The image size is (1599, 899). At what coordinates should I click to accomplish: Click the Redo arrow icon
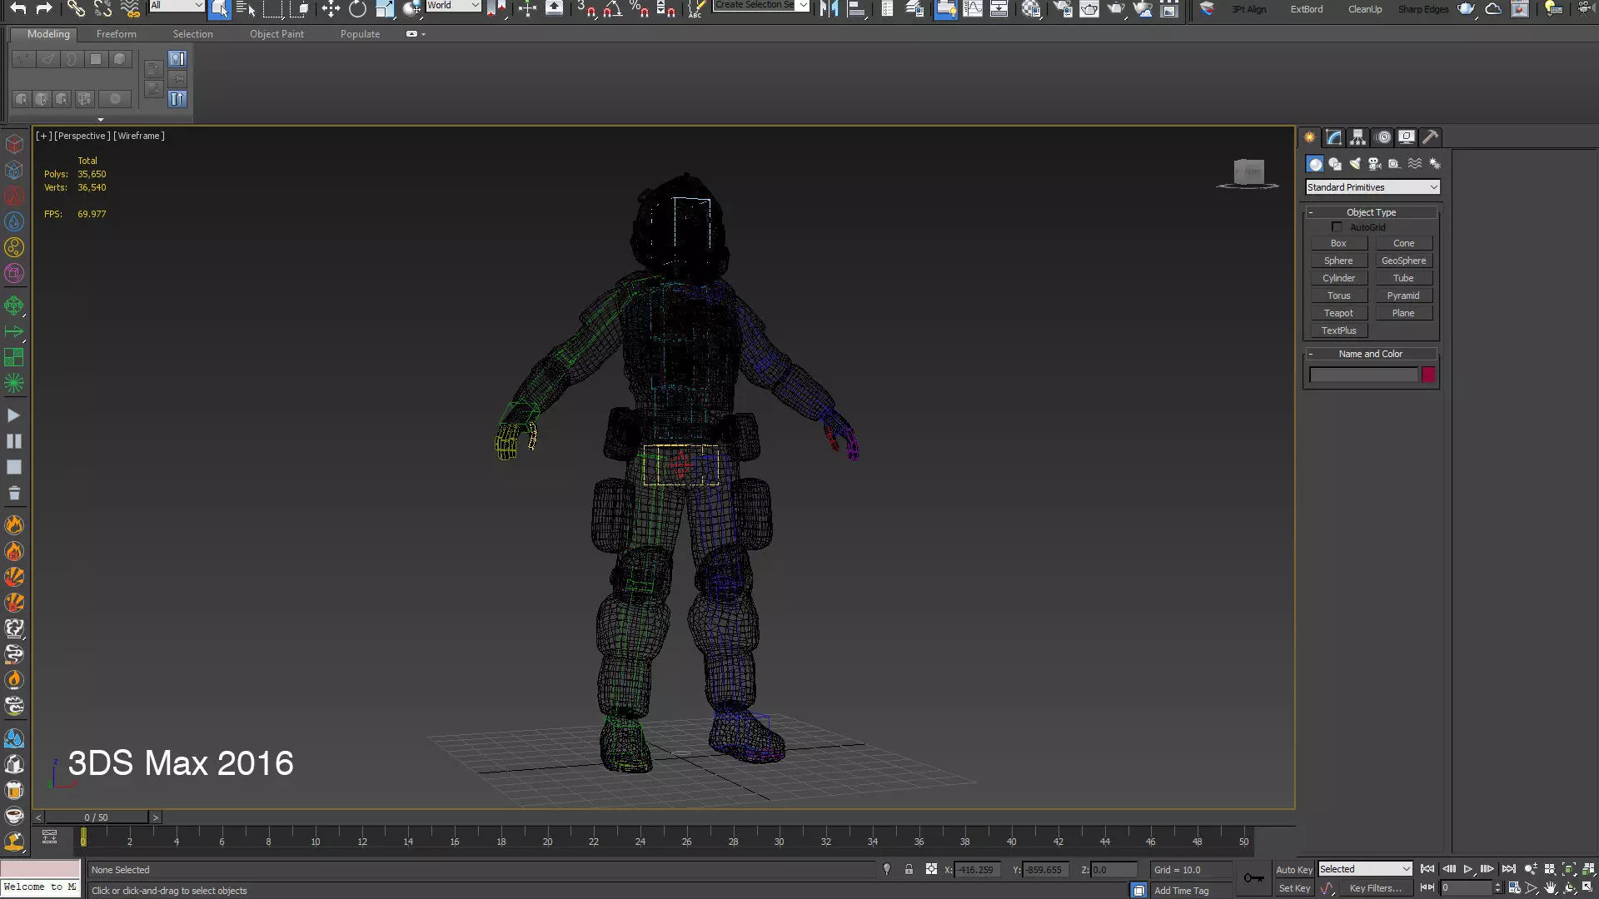(44, 8)
